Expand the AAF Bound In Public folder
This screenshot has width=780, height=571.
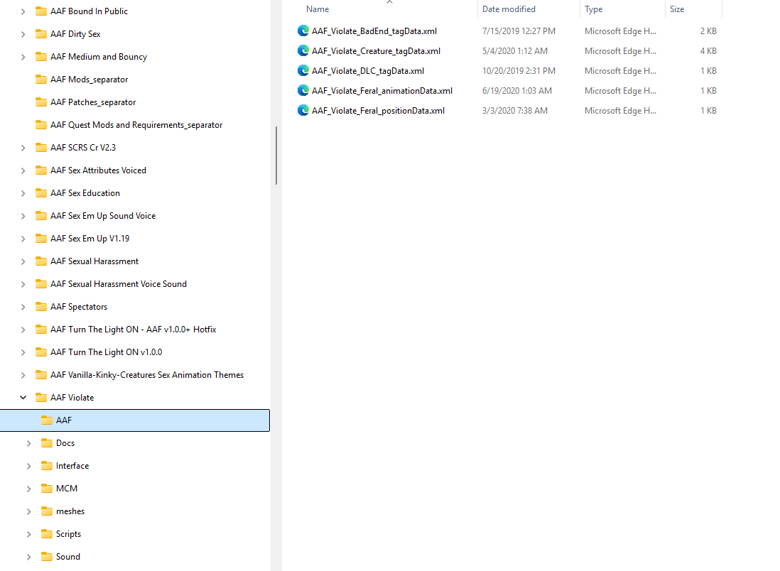23,11
